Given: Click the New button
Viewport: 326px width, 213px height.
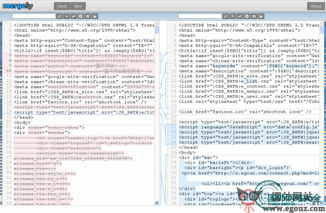Looking at the screenshot, I should [x=78, y=6].
